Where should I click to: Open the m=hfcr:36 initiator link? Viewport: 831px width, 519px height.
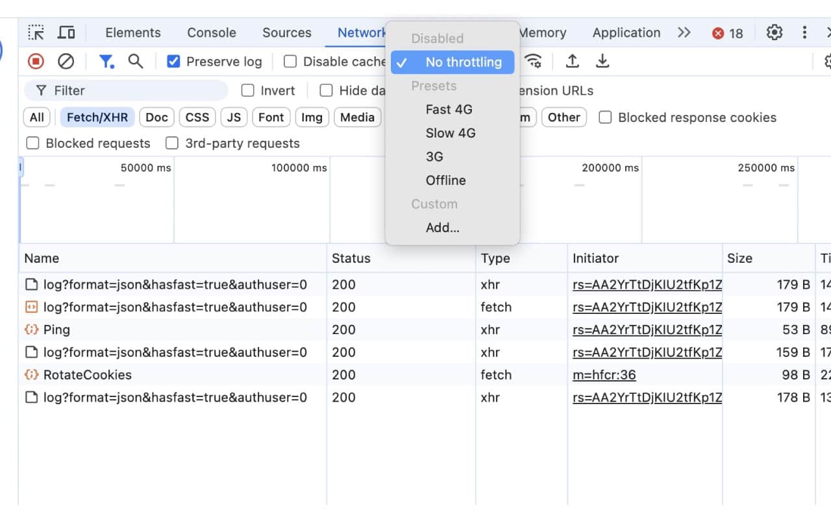[604, 375]
